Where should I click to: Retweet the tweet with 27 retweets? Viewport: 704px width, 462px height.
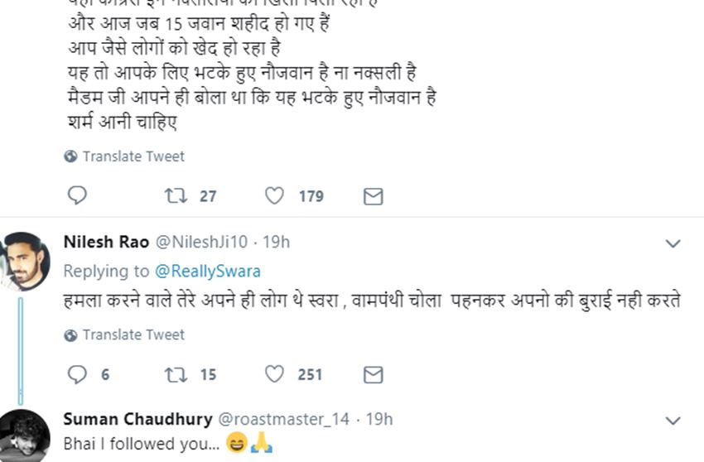tap(176, 196)
